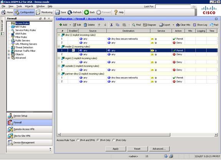Screen dimensions: 221x160
Task: Click the Look For search field
Action: click(x=173, y=7)
